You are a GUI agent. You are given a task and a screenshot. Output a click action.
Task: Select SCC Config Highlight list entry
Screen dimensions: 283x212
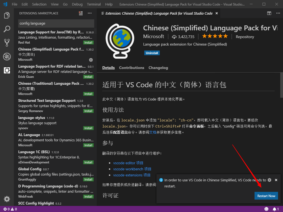[56, 203]
